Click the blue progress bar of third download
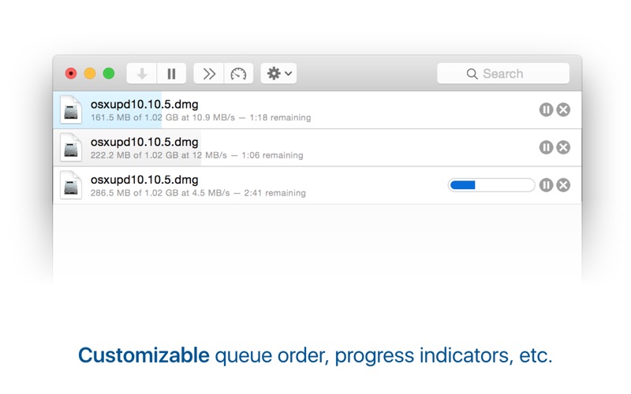Image resolution: width=631 pixels, height=394 pixels. (491, 185)
